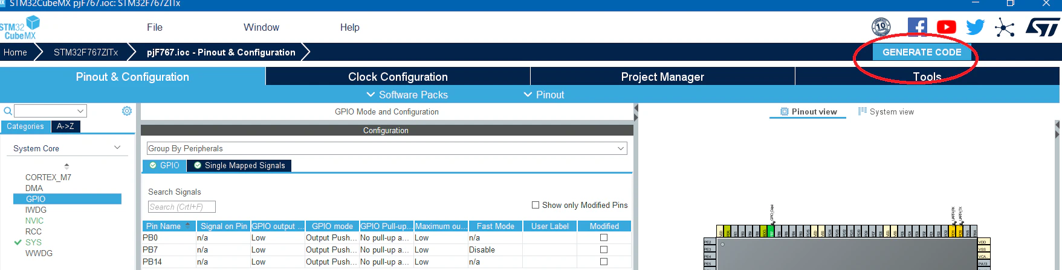The width and height of the screenshot is (1062, 270).
Task: Open the Twitter bird icon link
Action: click(975, 27)
